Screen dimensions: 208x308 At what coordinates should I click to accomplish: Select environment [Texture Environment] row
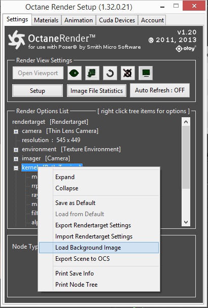pos(71,149)
